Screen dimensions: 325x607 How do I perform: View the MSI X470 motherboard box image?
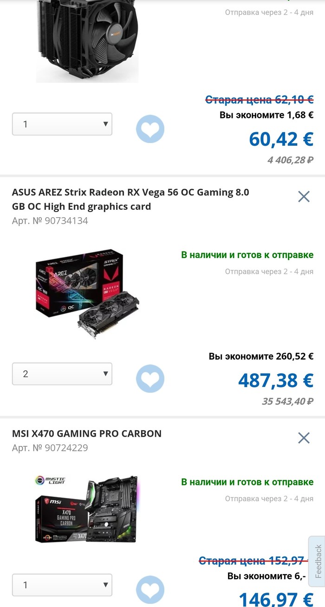(87, 509)
